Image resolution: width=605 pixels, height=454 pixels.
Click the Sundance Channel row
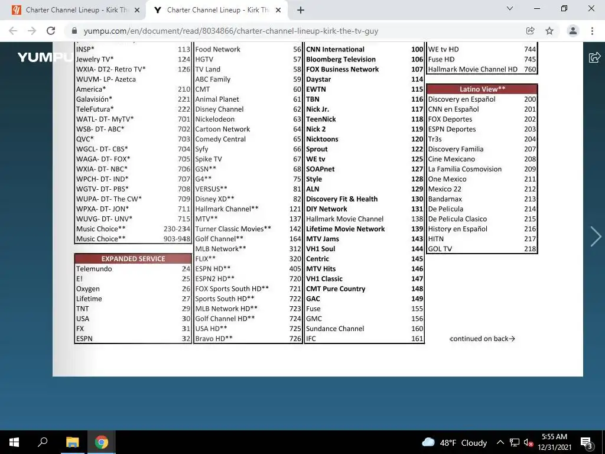click(x=365, y=329)
